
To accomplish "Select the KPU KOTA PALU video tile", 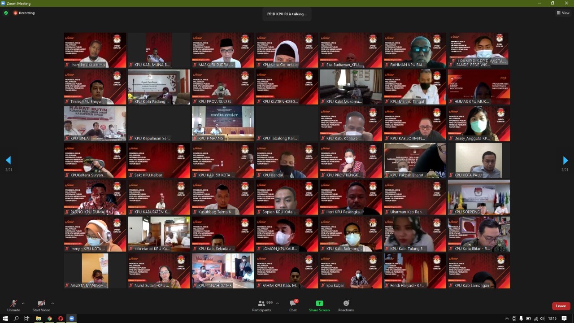I will click(478, 160).
